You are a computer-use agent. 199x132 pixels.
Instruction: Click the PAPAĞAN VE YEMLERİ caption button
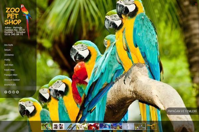(x=182, y=111)
